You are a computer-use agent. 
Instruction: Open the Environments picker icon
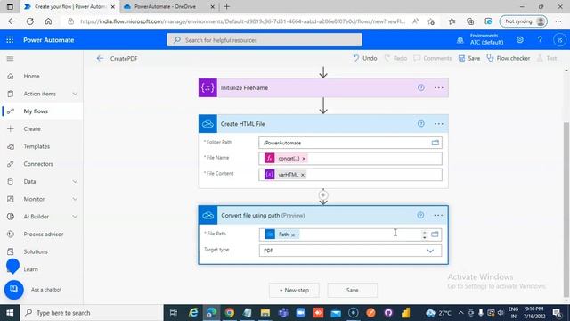pos(460,40)
